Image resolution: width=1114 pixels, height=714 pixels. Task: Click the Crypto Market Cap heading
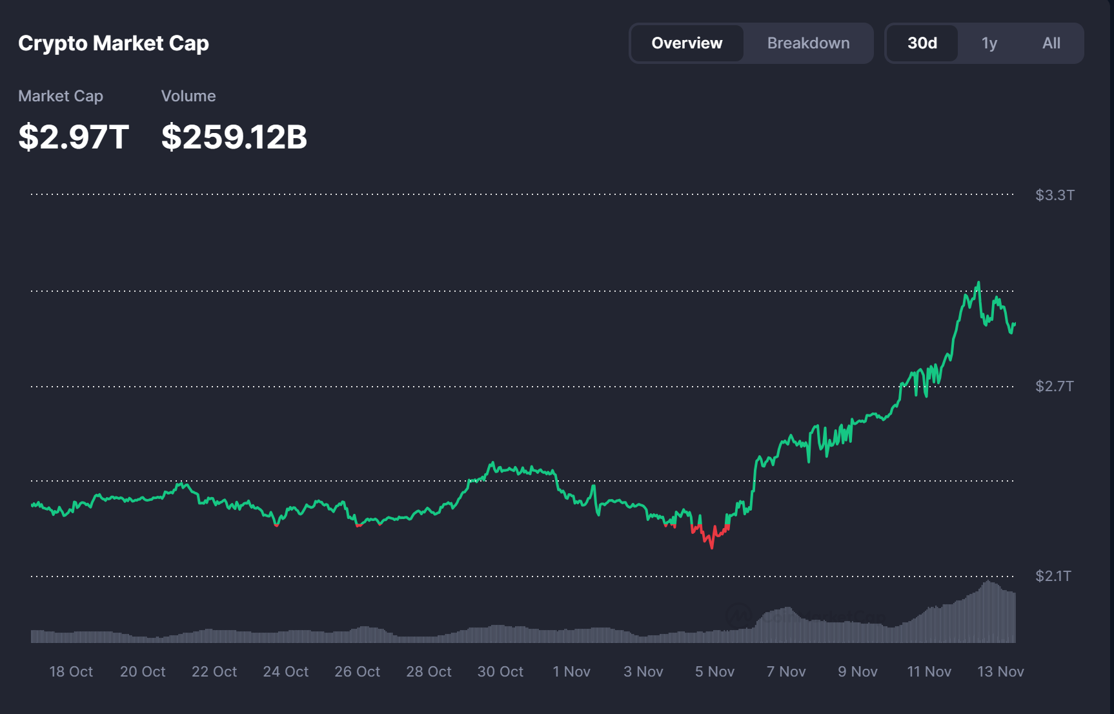tap(114, 43)
